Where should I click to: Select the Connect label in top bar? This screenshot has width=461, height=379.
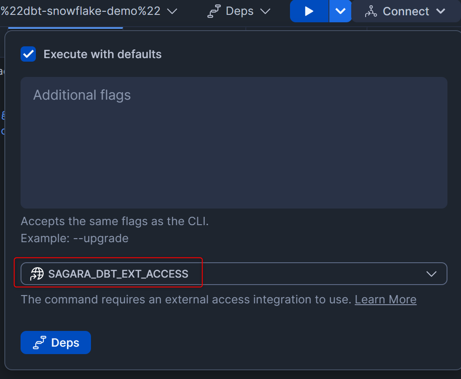pyautogui.click(x=406, y=11)
